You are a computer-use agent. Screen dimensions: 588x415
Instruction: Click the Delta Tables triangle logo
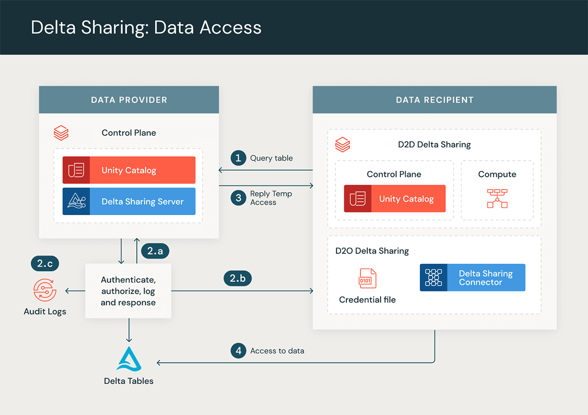pyautogui.click(x=128, y=359)
